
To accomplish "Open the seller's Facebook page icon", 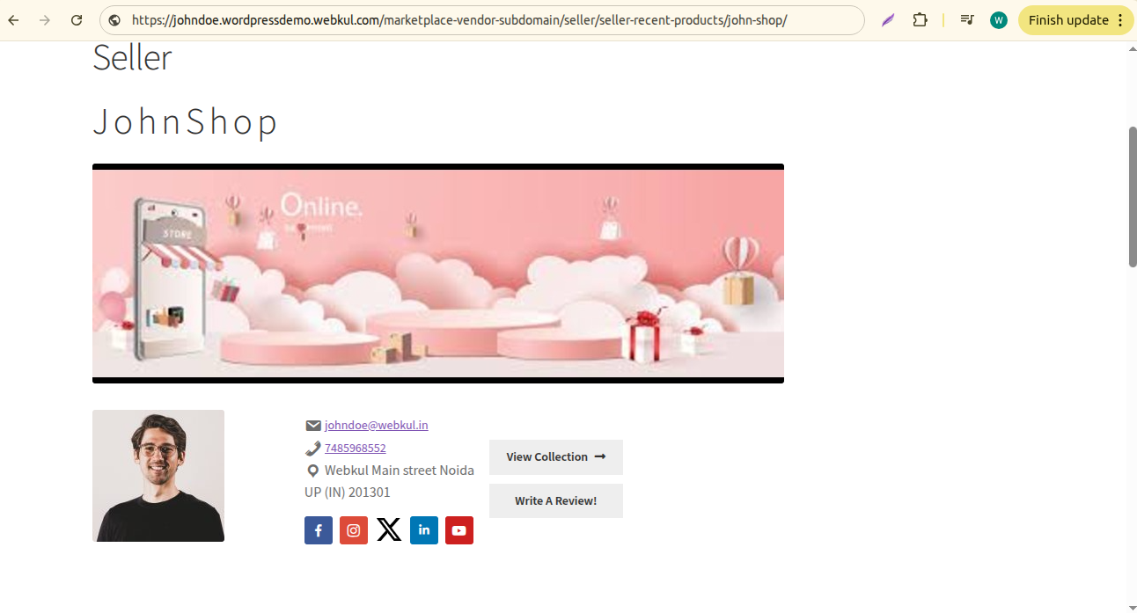I will pyautogui.click(x=319, y=530).
